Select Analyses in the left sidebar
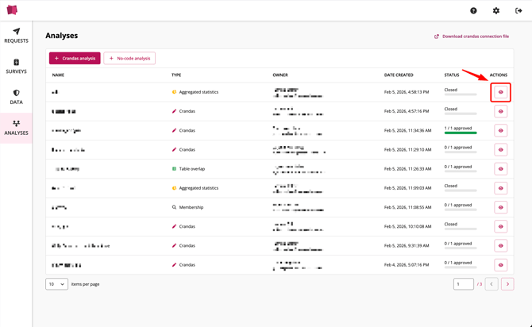 point(16,128)
